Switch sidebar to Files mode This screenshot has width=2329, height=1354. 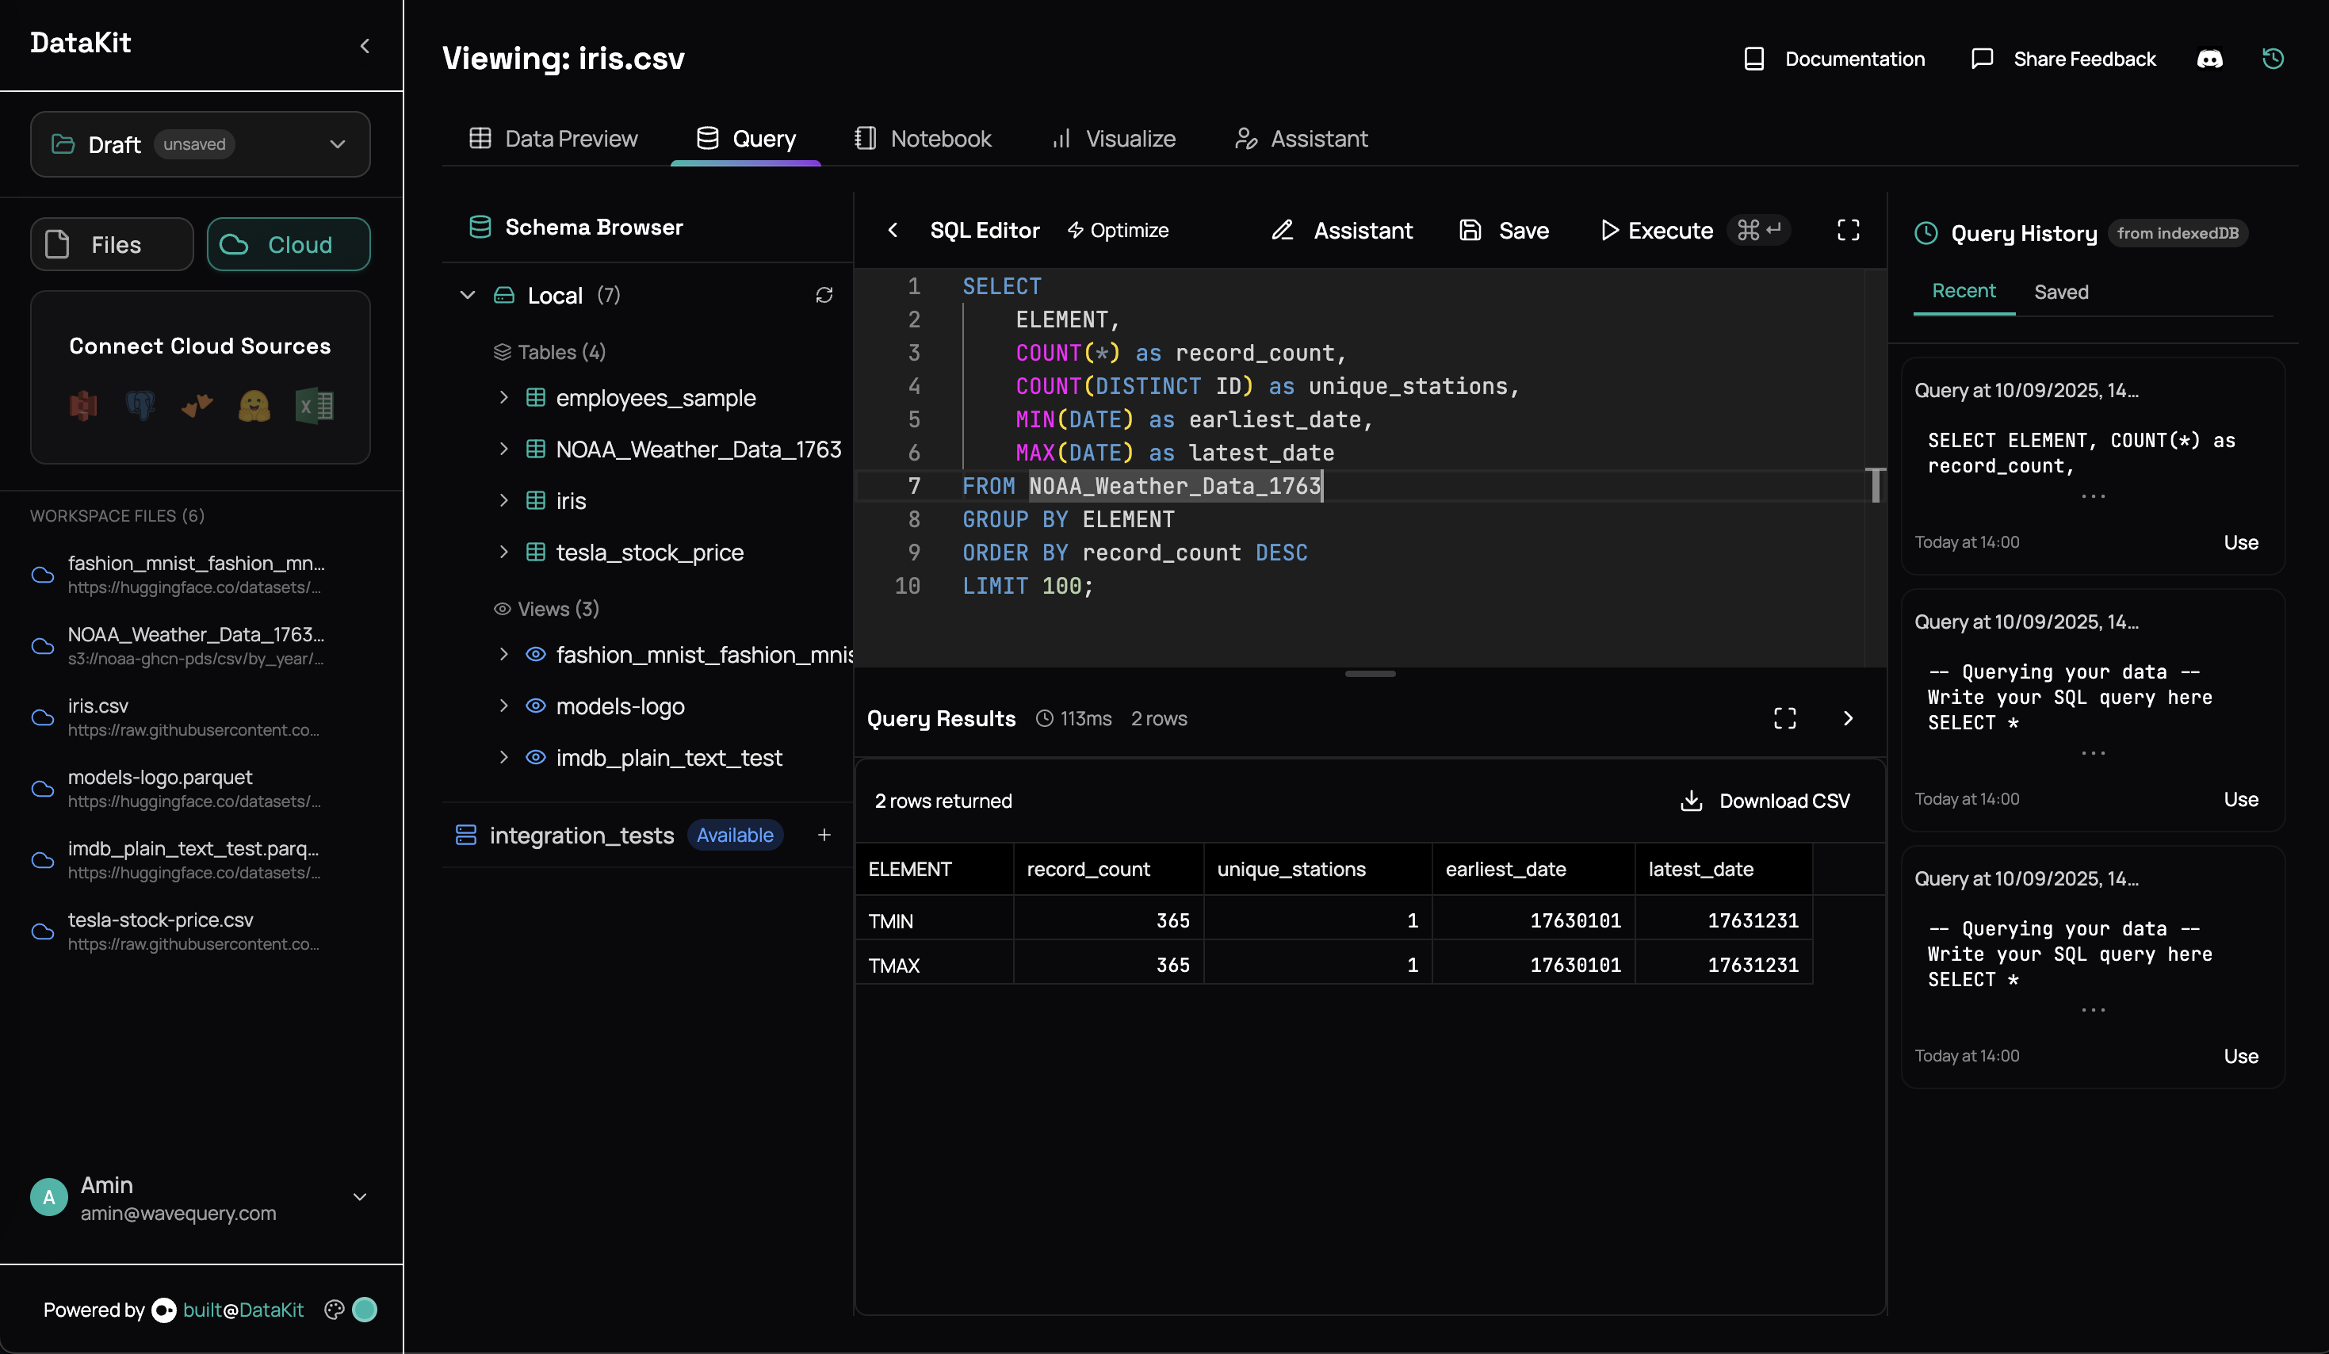pos(112,244)
